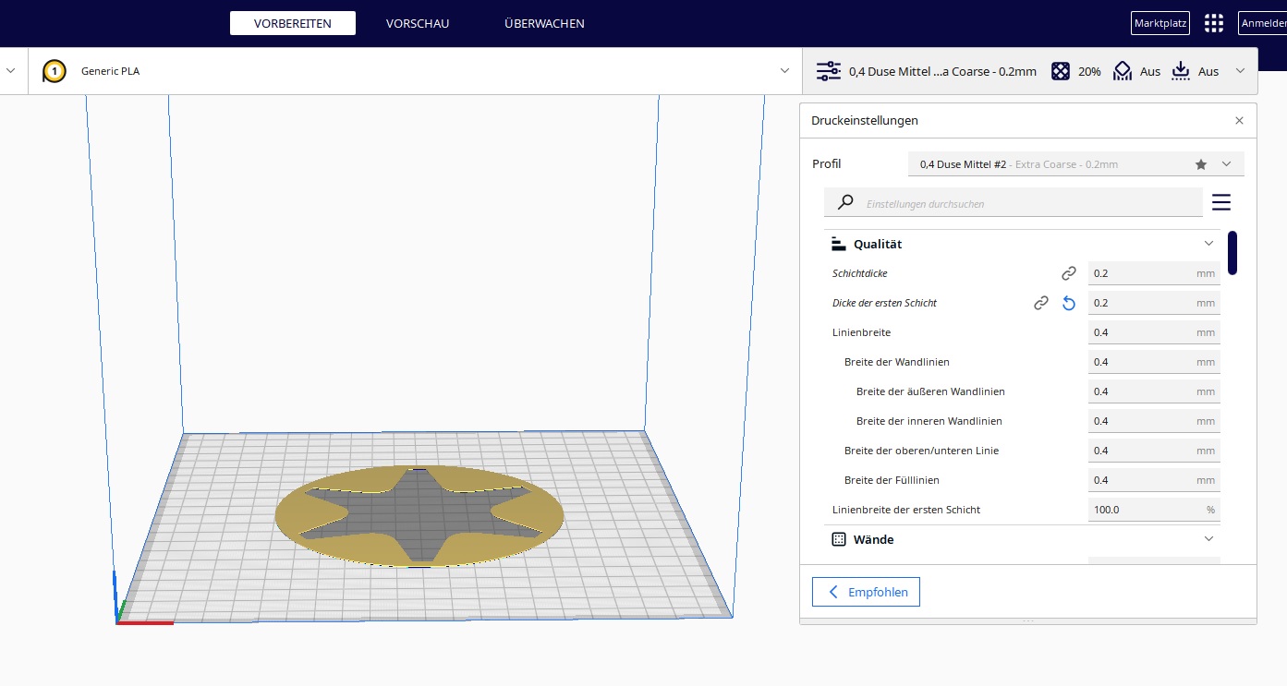
Task: Click the Linienbreite value field
Action: 1154,332
